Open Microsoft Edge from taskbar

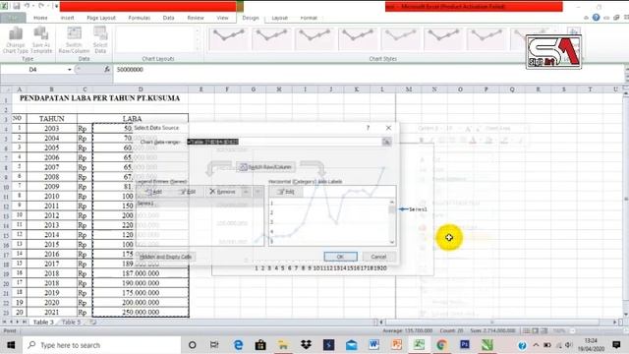pos(238,345)
